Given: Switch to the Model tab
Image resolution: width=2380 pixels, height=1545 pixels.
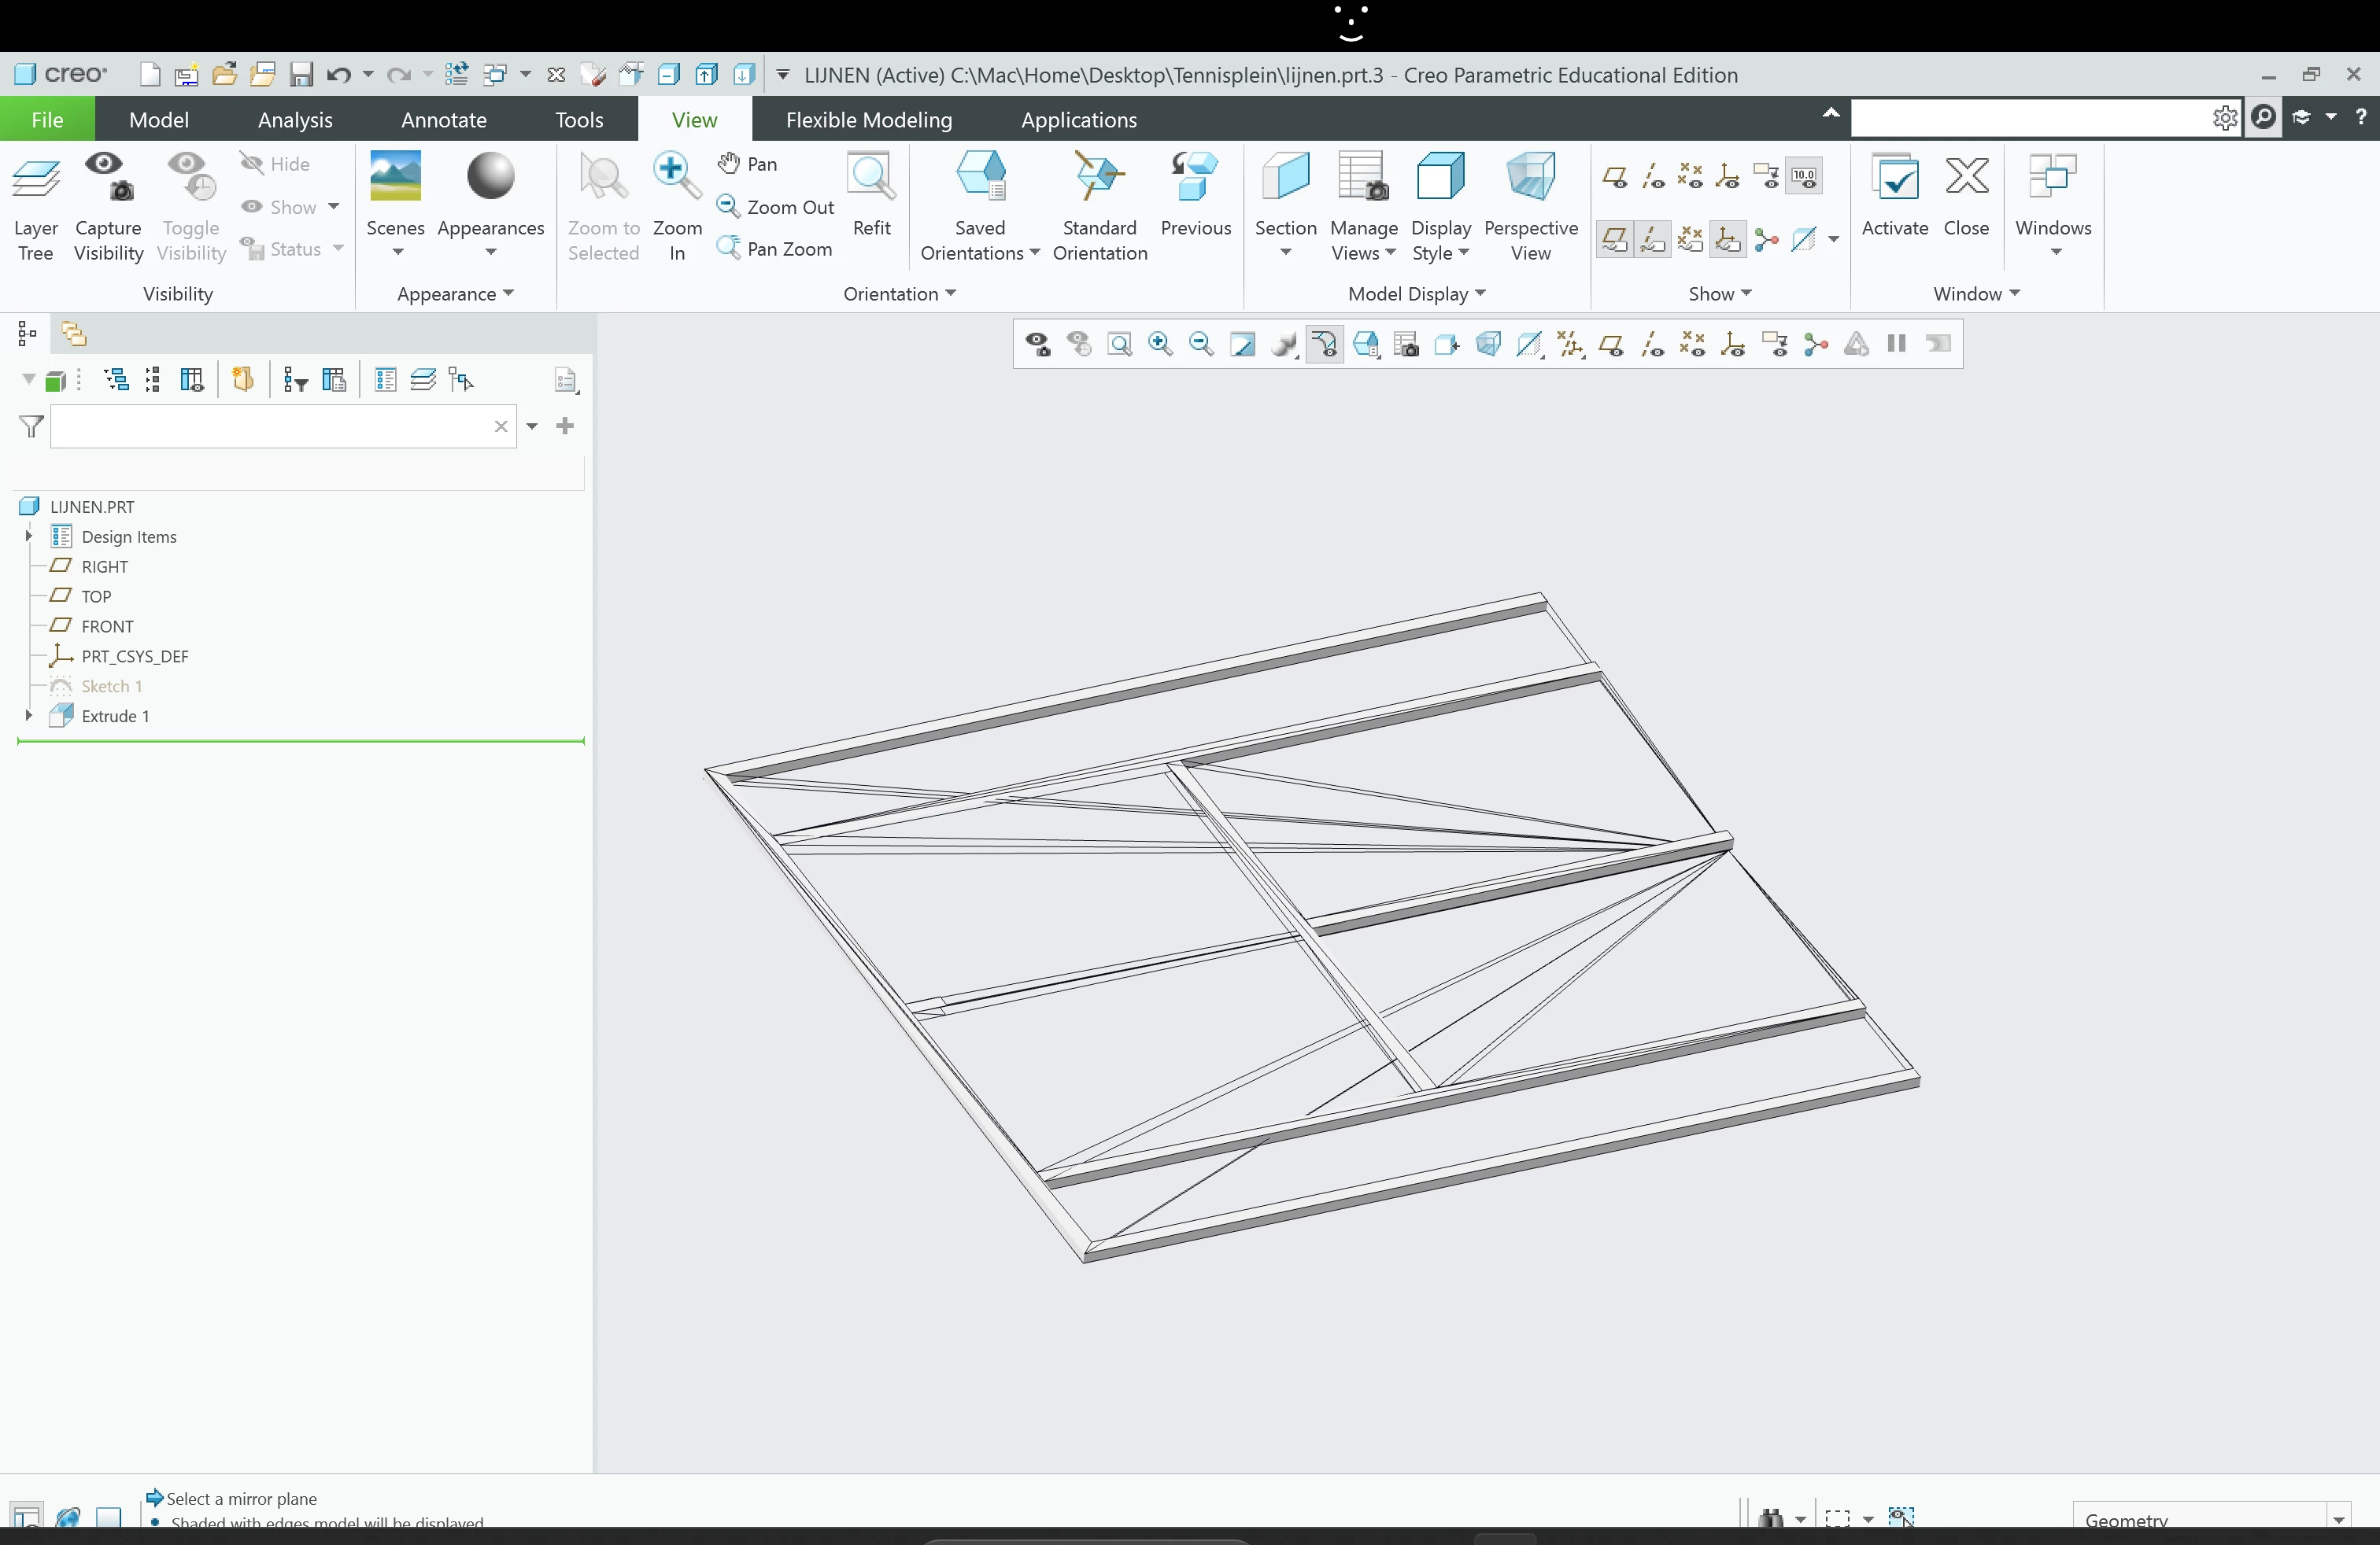Looking at the screenshot, I should pyautogui.click(x=158, y=119).
